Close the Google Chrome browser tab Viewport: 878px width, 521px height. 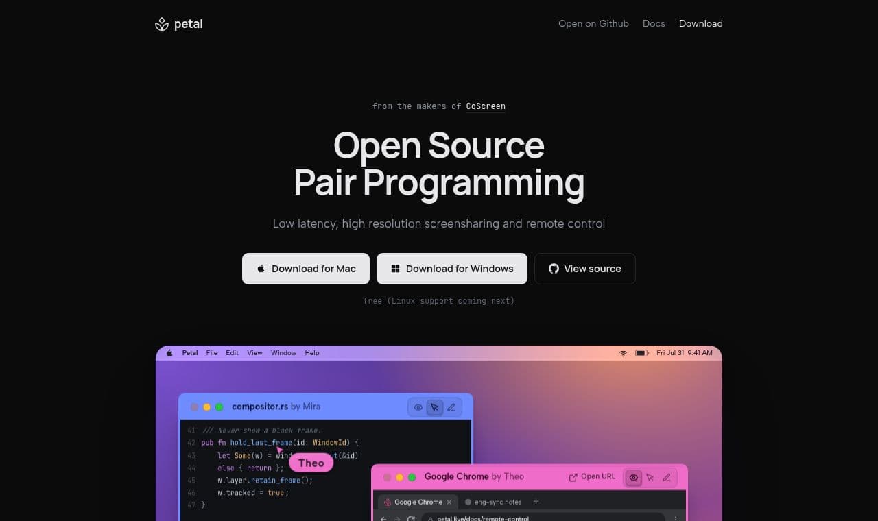pos(449,502)
